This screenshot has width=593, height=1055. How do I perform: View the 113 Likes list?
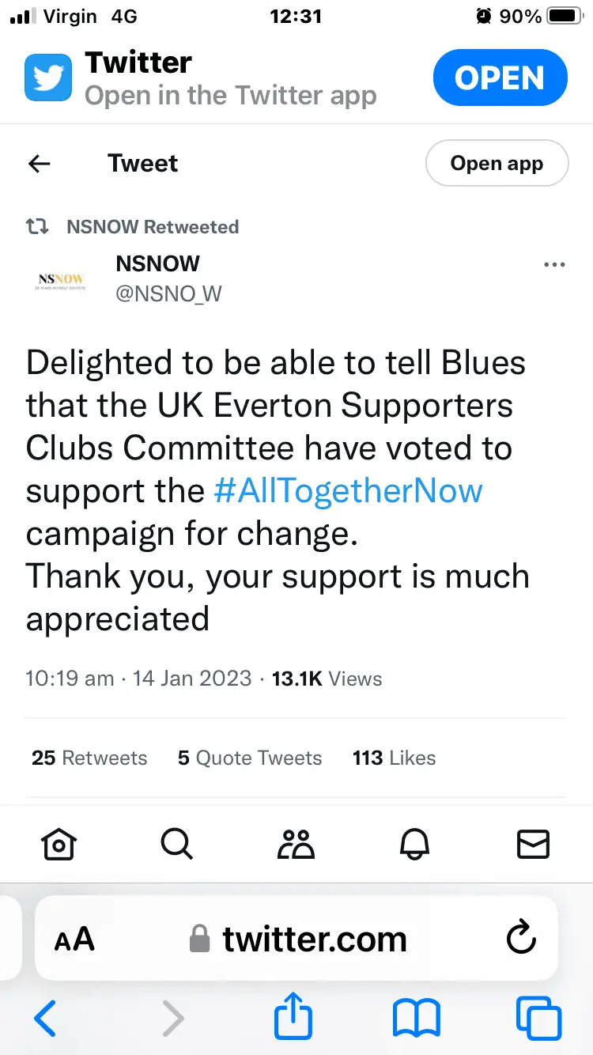(x=394, y=758)
